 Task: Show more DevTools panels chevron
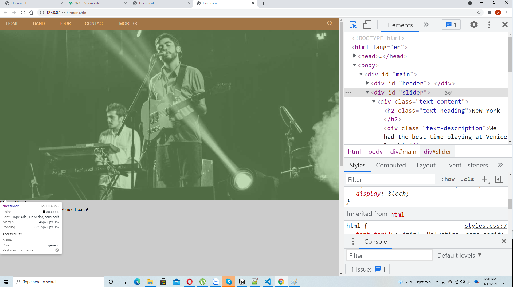(x=426, y=25)
